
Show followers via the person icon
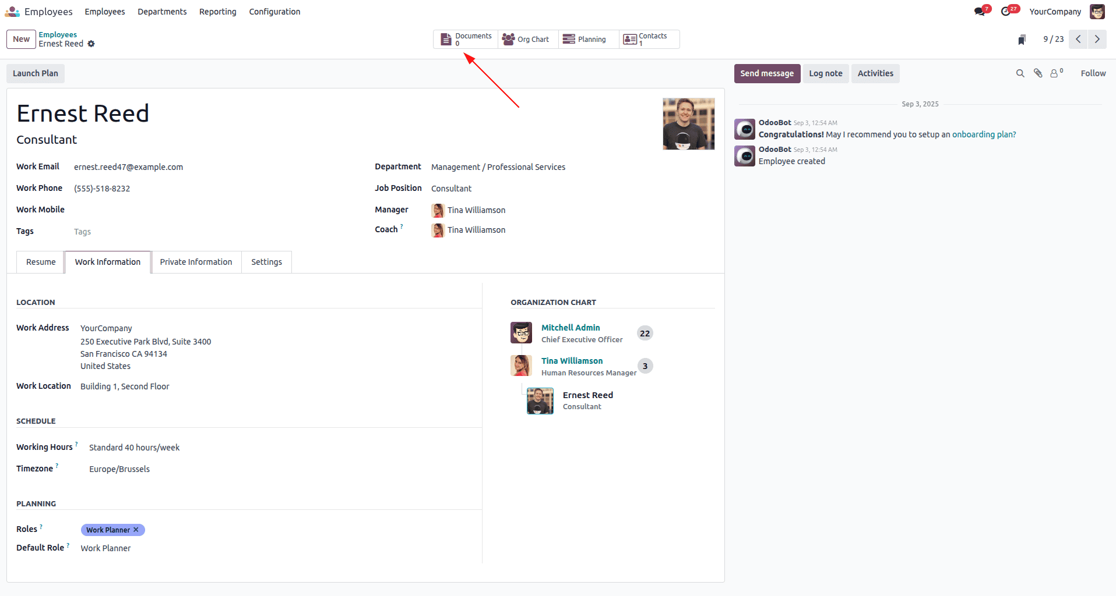(1055, 73)
